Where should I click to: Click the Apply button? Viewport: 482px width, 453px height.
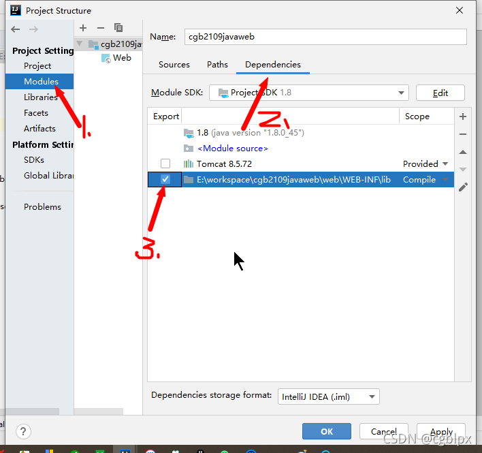[441, 431]
